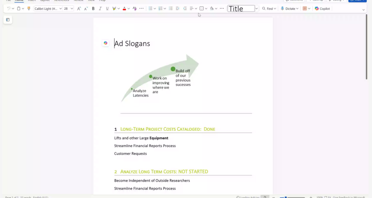The width and height of the screenshot is (372, 198).
Task: Expand the Paste options dropdown arrow
Action: [x=23, y=9]
